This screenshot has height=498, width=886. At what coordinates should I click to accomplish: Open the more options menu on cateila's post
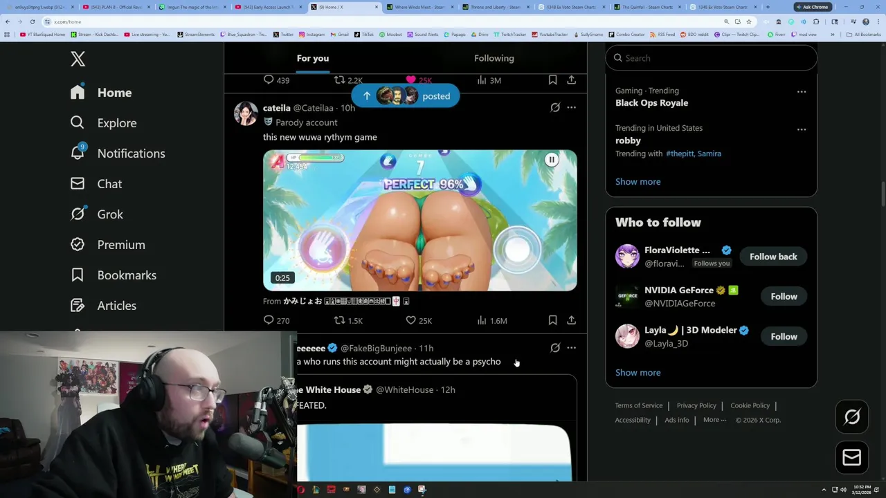coord(571,108)
